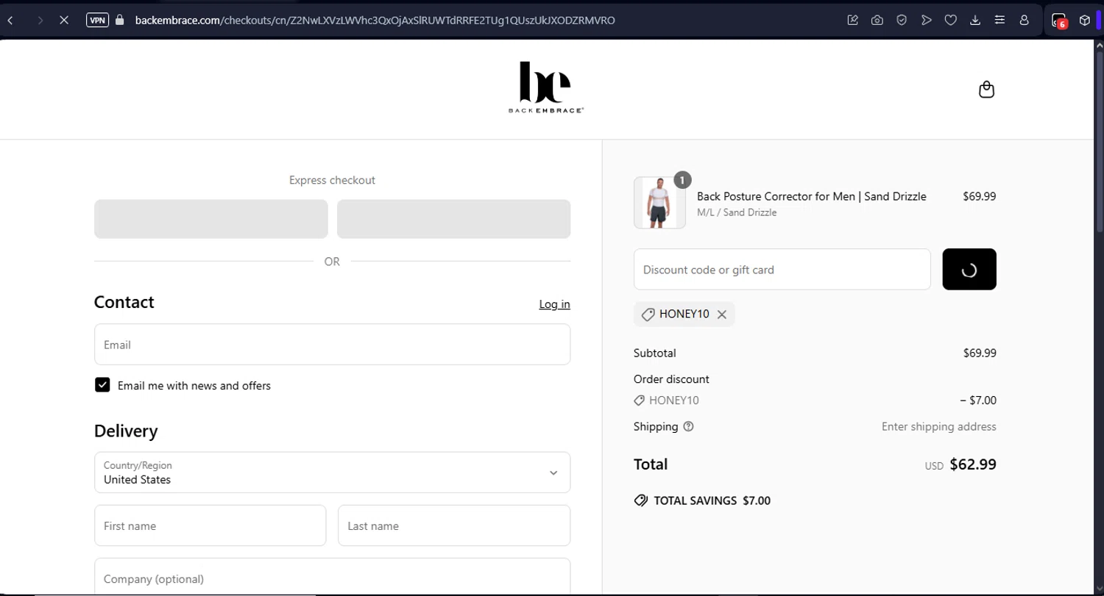Open the browser profile account icon
The width and height of the screenshot is (1104, 596).
(x=1024, y=21)
